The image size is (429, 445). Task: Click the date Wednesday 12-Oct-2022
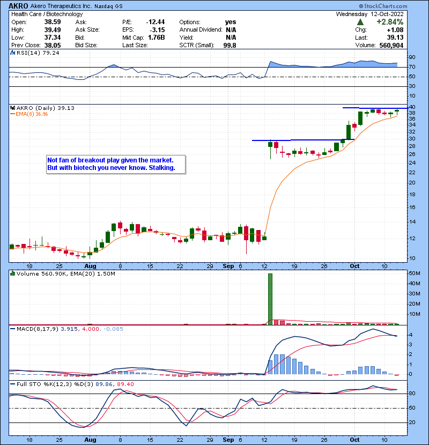coord(369,14)
